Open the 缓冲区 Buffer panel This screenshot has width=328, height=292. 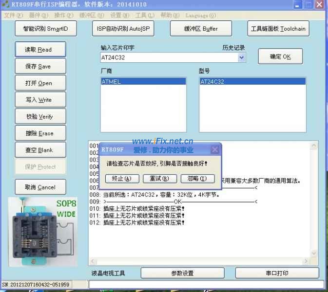[x=201, y=28]
